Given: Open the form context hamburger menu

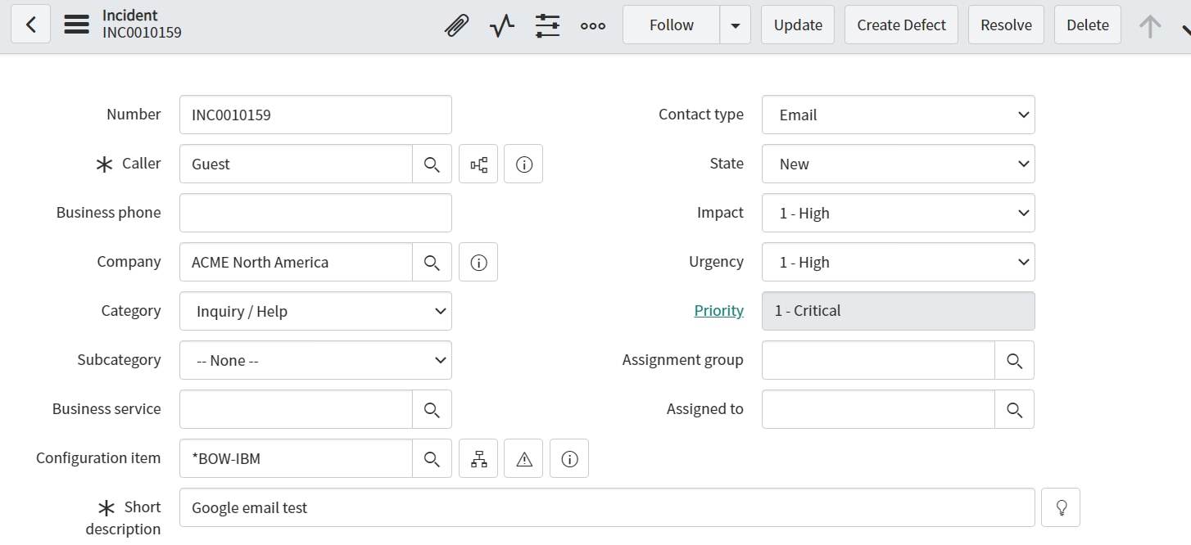Looking at the screenshot, I should tap(76, 25).
